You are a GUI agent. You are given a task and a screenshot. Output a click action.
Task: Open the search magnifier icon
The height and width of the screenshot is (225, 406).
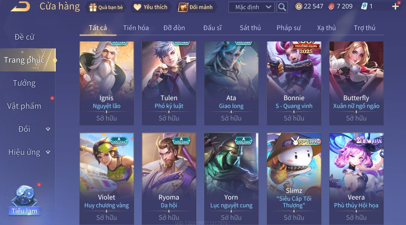tap(282, 7)
